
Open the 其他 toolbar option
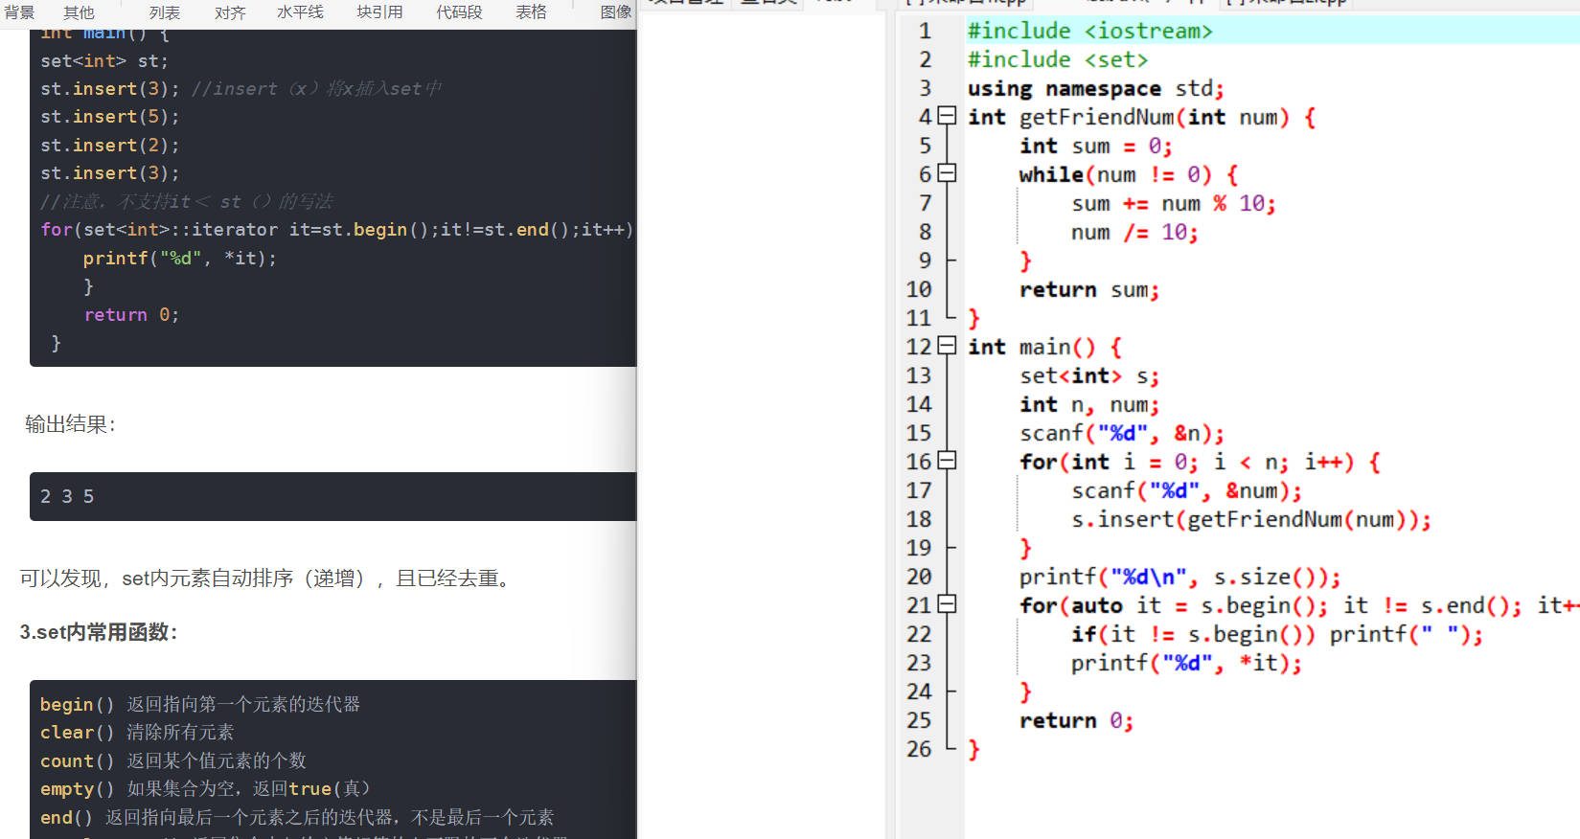pos(79,12)
